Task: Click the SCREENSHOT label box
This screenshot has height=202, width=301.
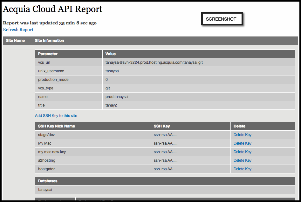Action: [x=221, y=19]
